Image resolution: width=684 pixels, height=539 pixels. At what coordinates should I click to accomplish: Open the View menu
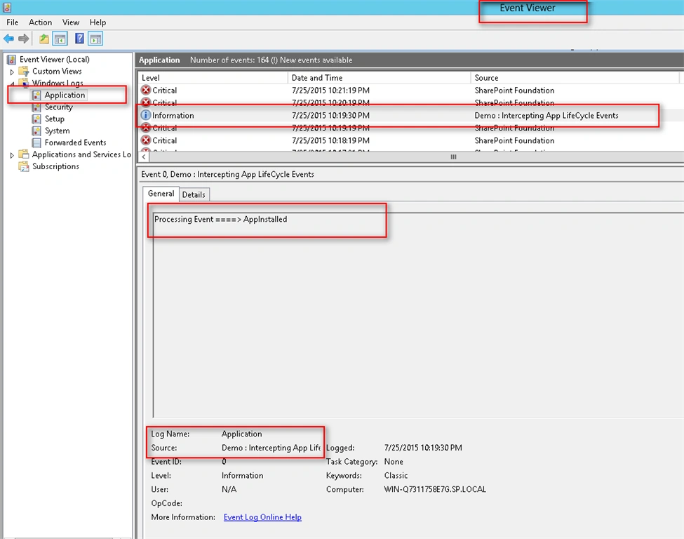tap(71, 22)
